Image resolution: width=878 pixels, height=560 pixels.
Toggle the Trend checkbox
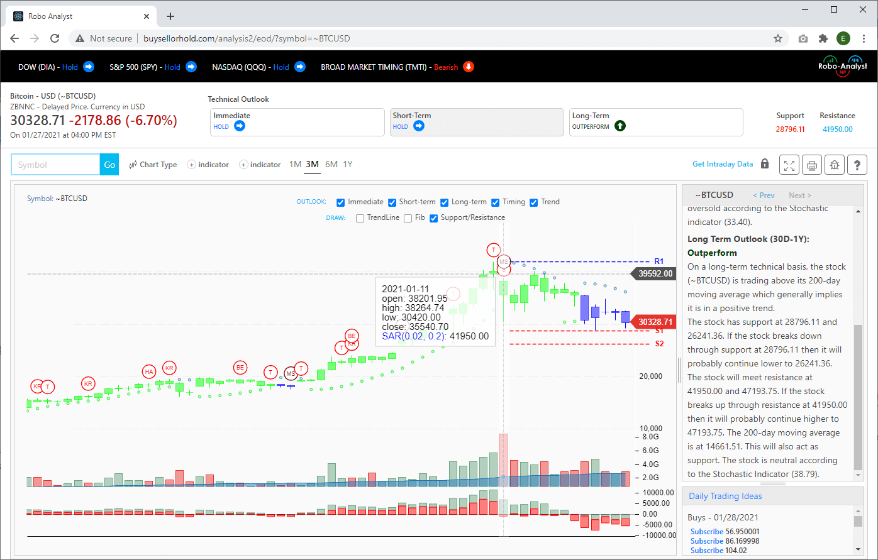coord(534,202)
